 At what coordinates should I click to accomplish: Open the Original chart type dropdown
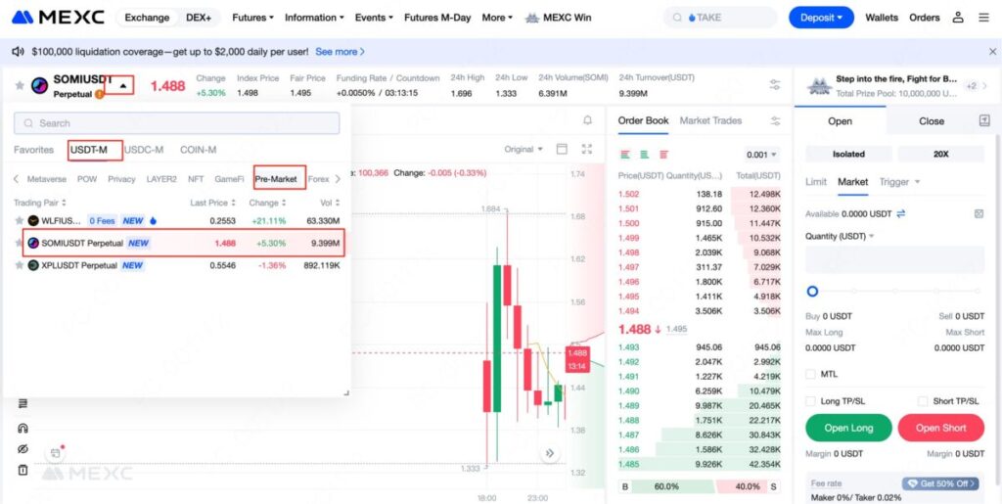click(x=524, y=149)
